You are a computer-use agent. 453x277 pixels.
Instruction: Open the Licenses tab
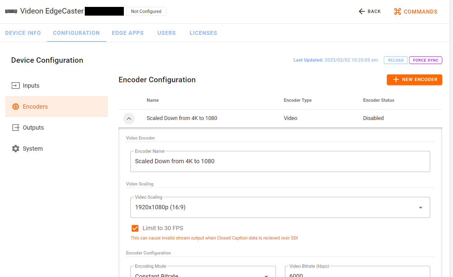click(203, 33)
